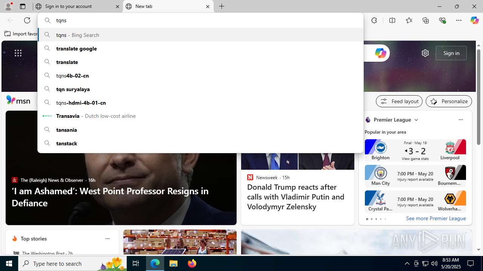
Task: Choose 'translate google' suggestion
Action: coord(200,48)
